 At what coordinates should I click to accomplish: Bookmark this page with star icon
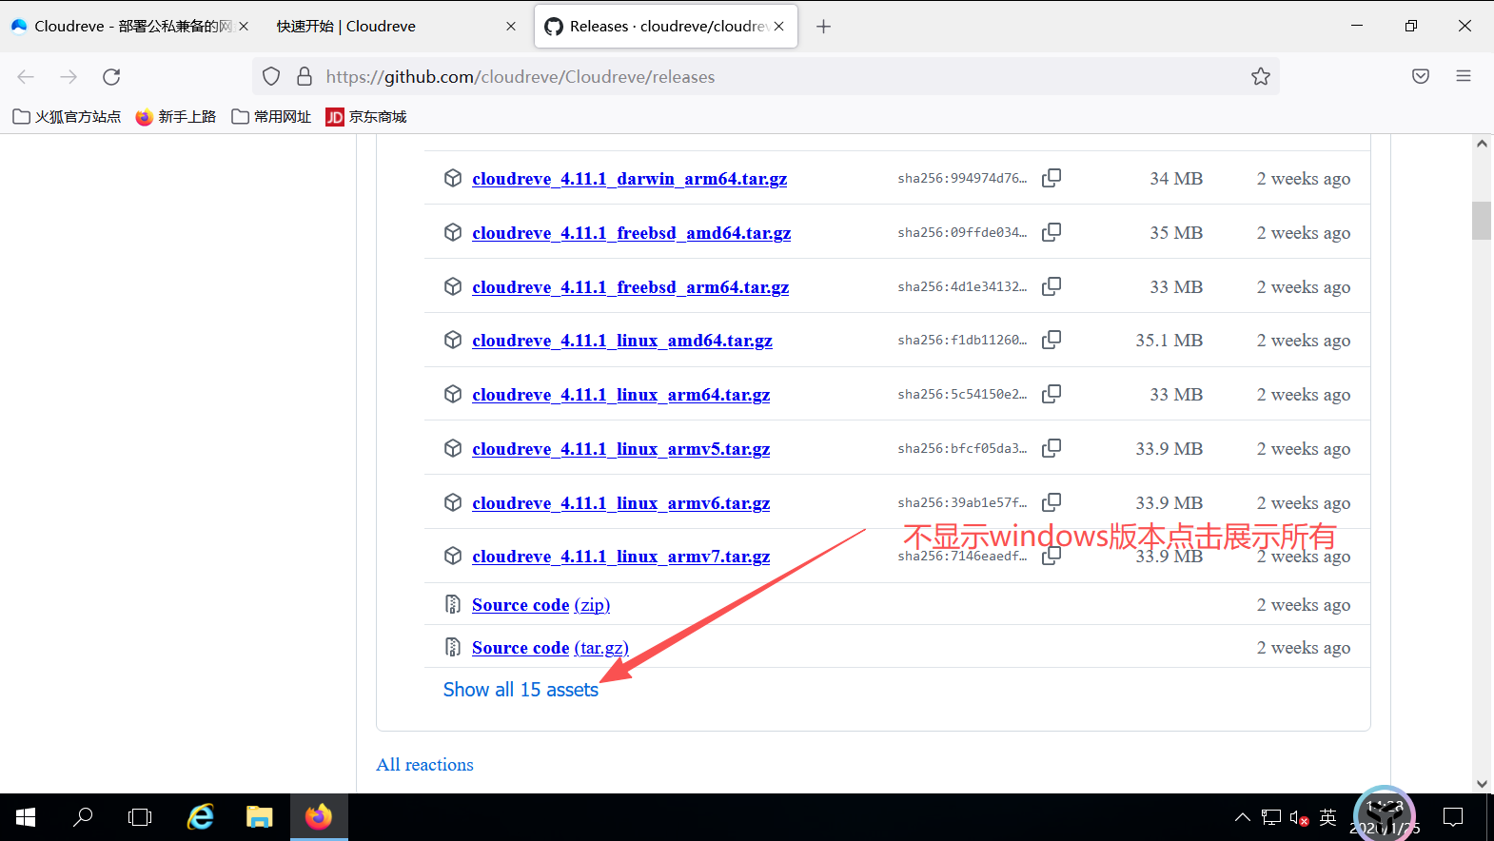coord(1261,77)
